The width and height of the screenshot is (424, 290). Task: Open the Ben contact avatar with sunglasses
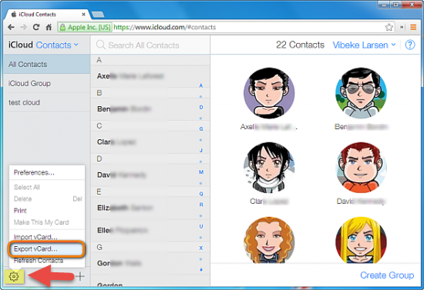point(361,93)
